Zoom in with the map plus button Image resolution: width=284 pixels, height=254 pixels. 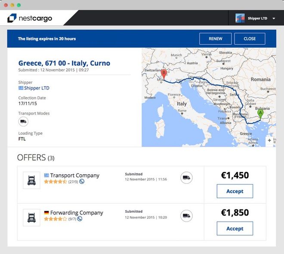click(x=270, y=140)
